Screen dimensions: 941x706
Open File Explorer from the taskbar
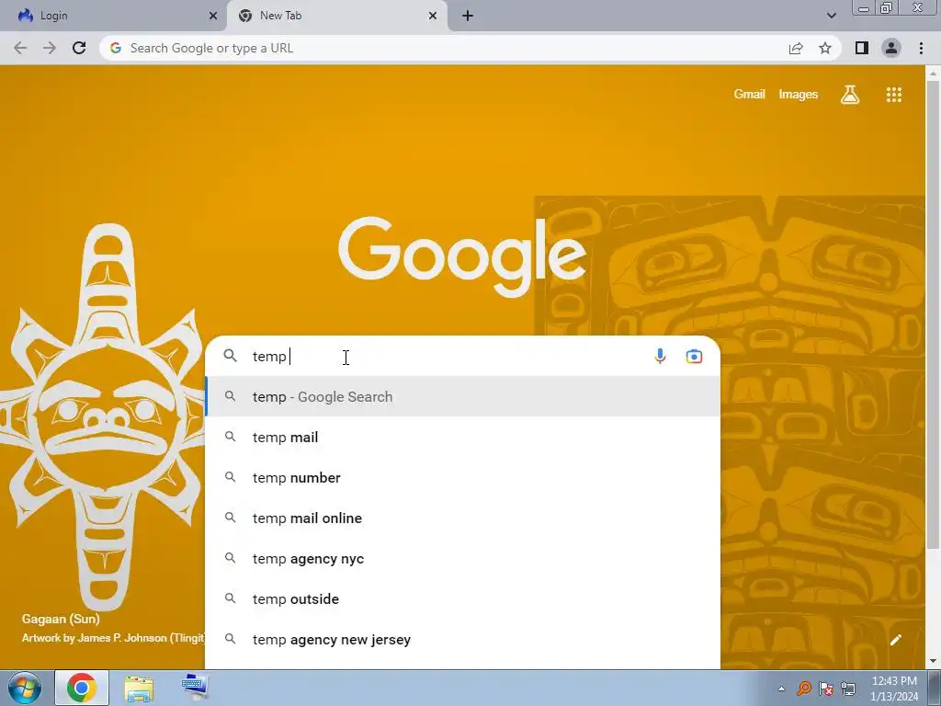[x=139, y=688]
